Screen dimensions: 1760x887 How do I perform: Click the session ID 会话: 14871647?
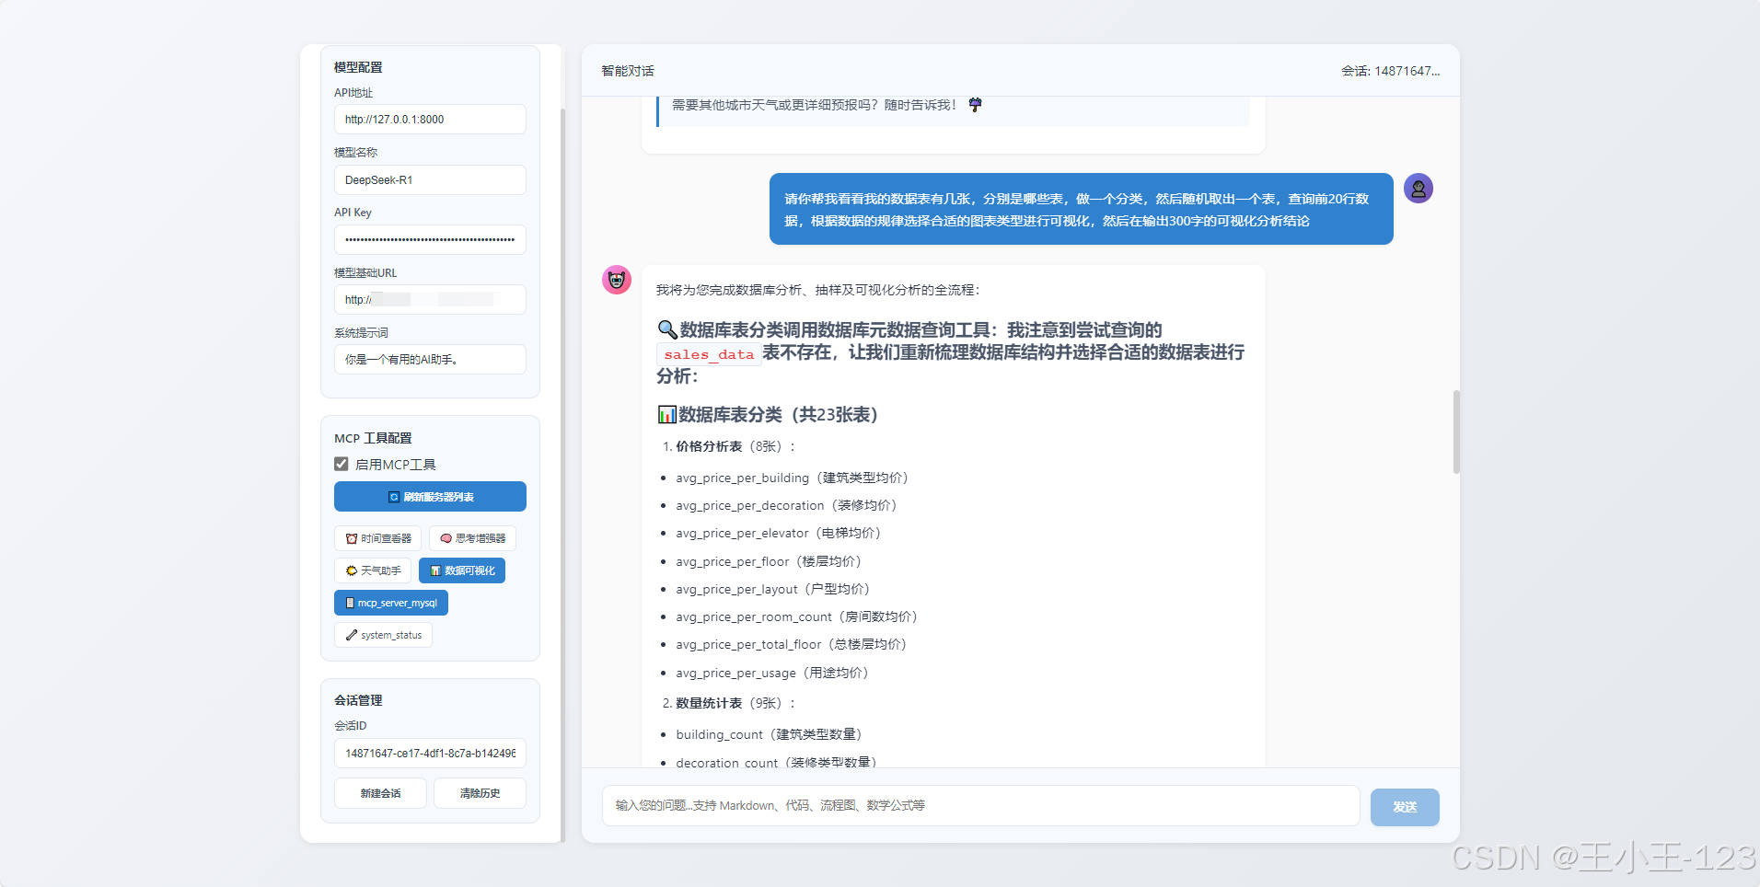(x=1391, y=71)
